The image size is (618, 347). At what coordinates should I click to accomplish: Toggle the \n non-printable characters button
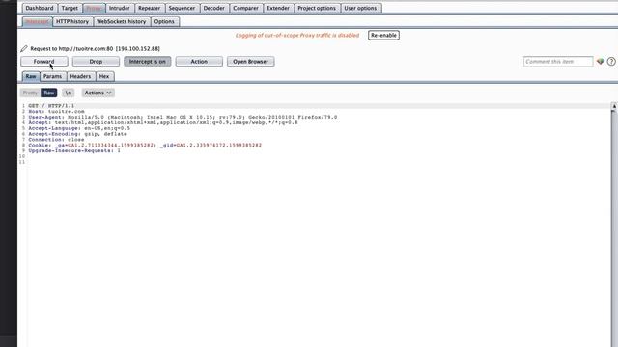click(x=69, y=93)
